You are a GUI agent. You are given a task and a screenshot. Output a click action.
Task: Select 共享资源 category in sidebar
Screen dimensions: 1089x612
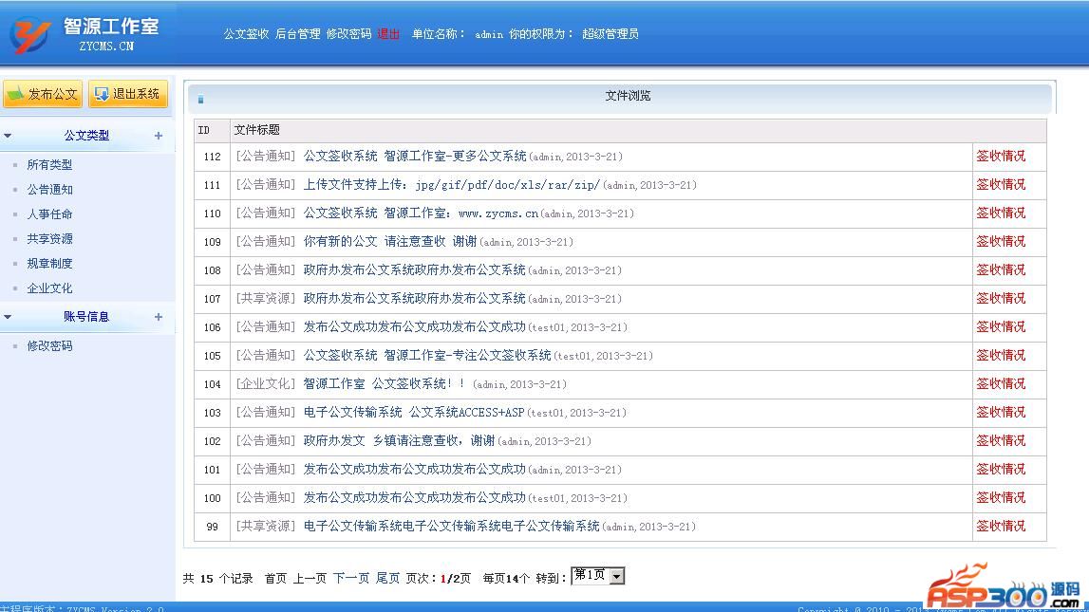[x=49, y=239]
